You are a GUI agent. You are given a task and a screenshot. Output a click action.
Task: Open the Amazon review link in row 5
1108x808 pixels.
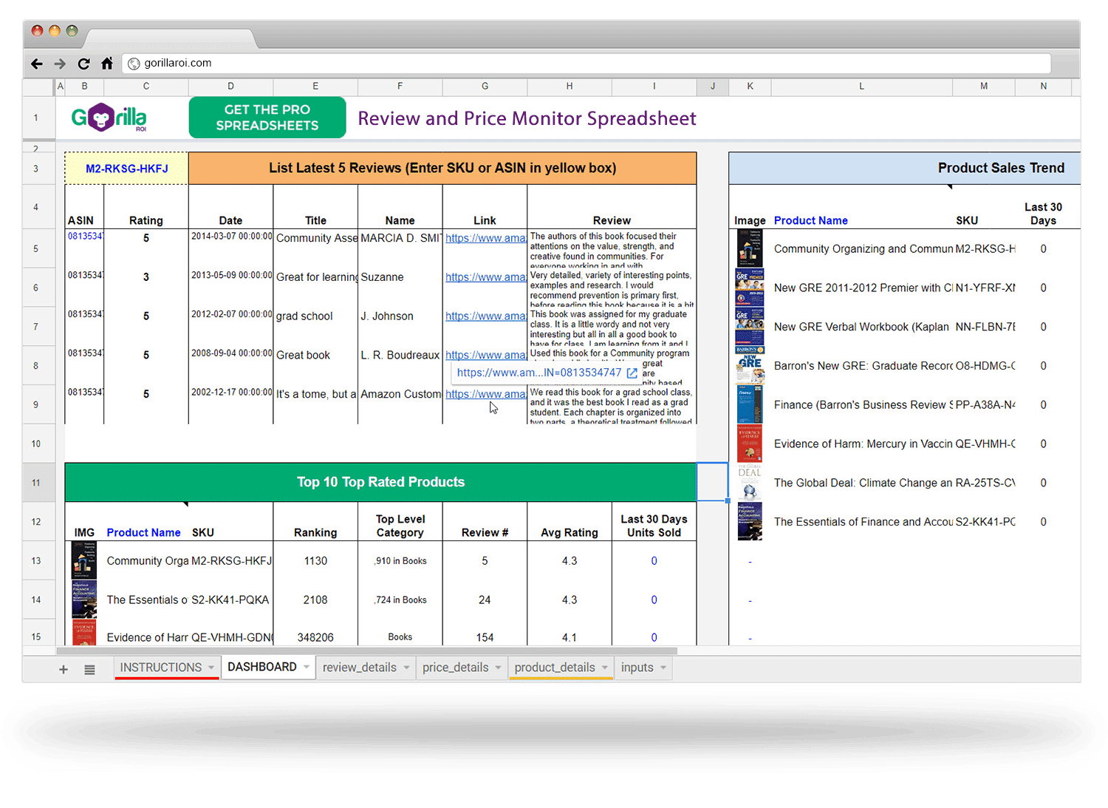point(485,237)
